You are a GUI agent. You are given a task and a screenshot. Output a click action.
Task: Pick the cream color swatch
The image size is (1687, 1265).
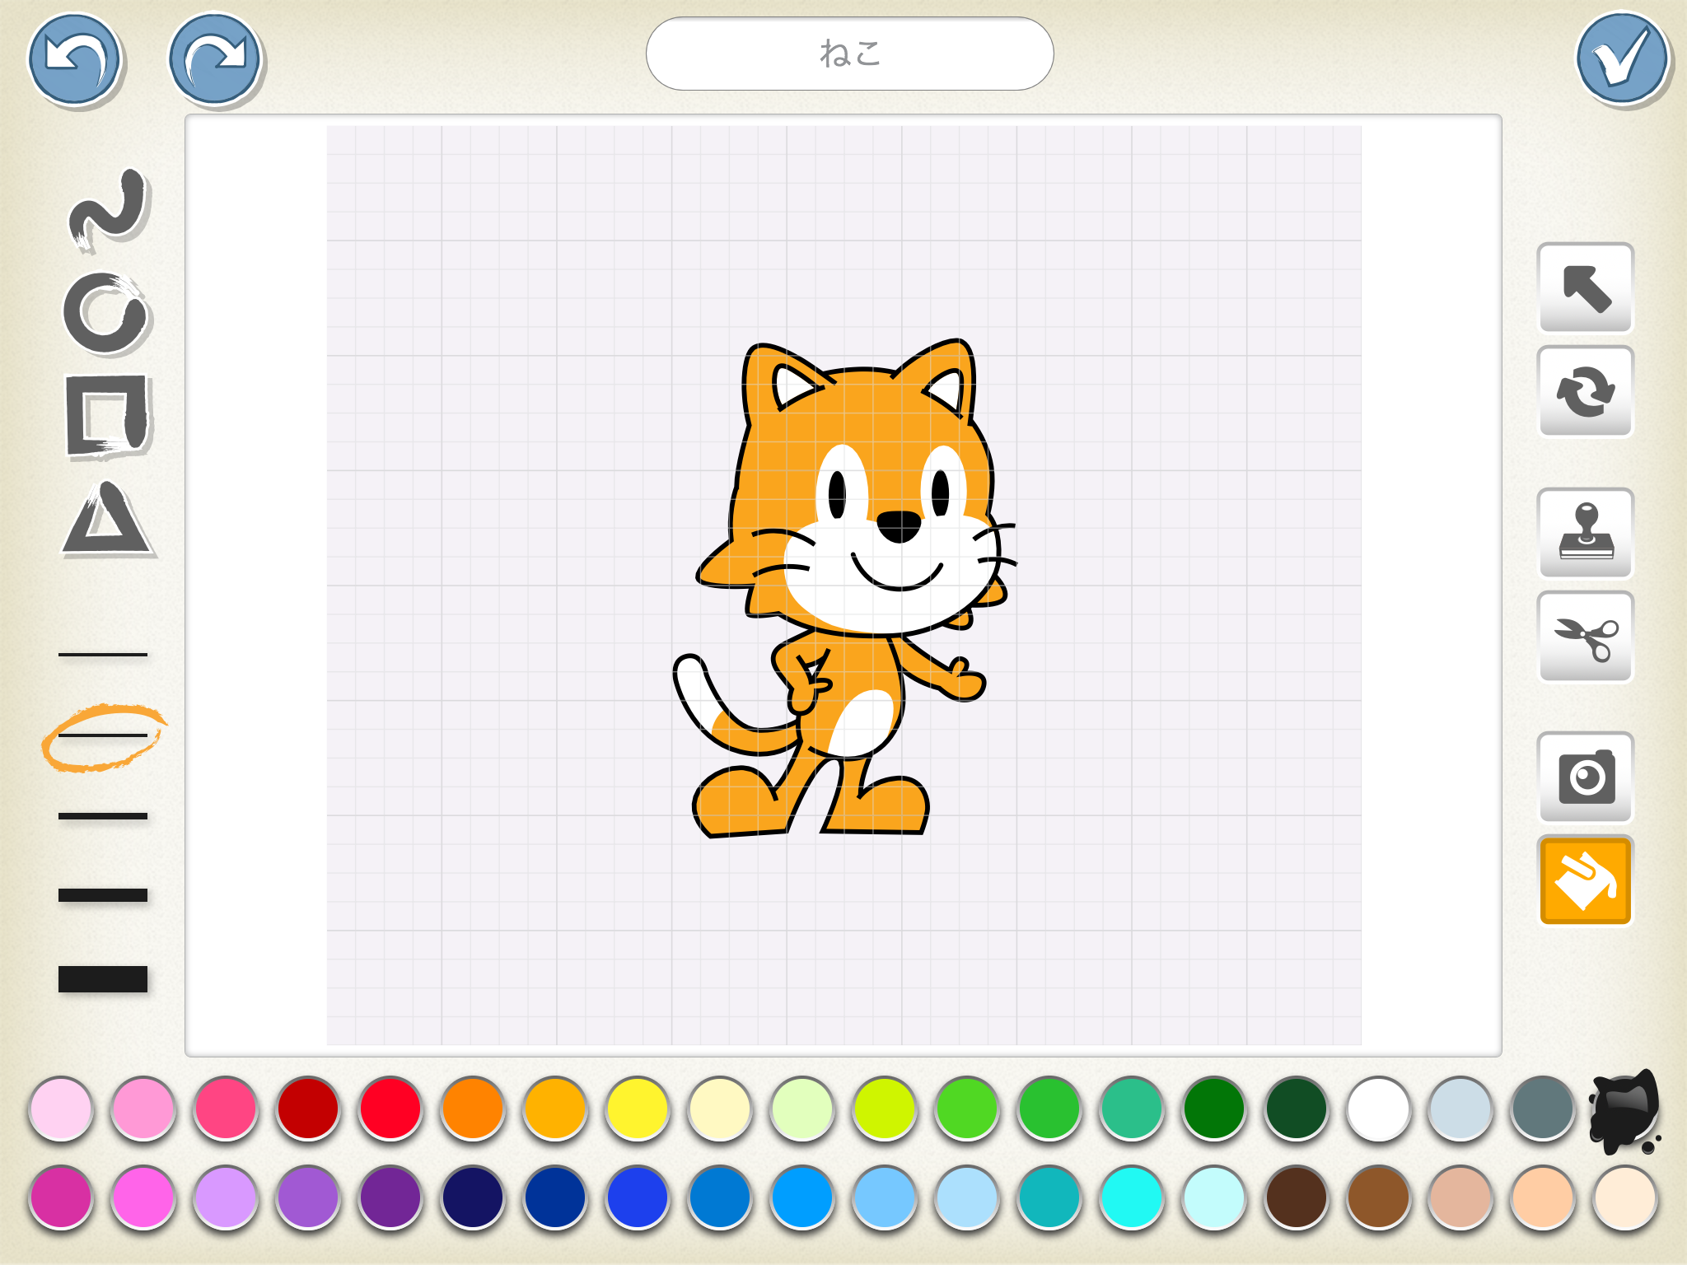click(720, 1109)
